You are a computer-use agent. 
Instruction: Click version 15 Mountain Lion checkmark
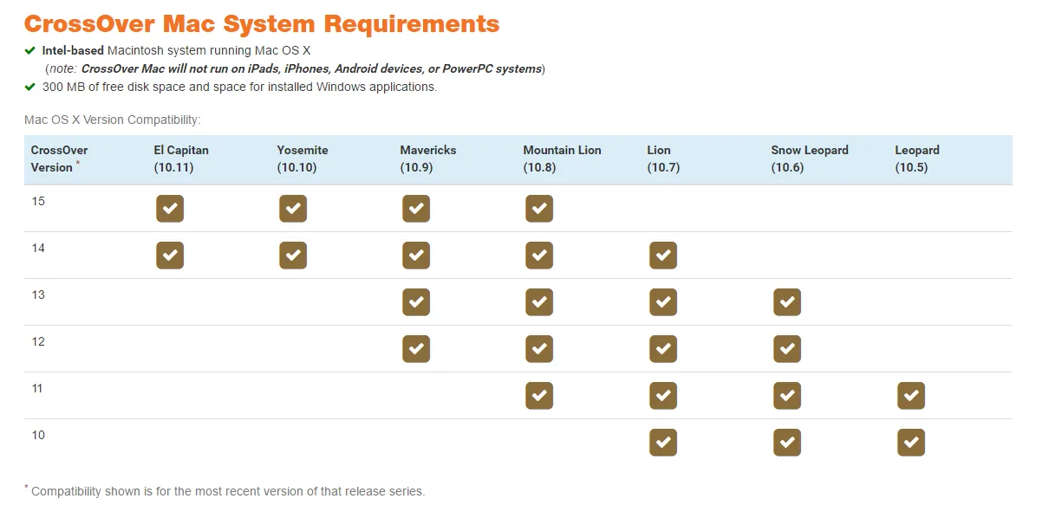[539, 209]
